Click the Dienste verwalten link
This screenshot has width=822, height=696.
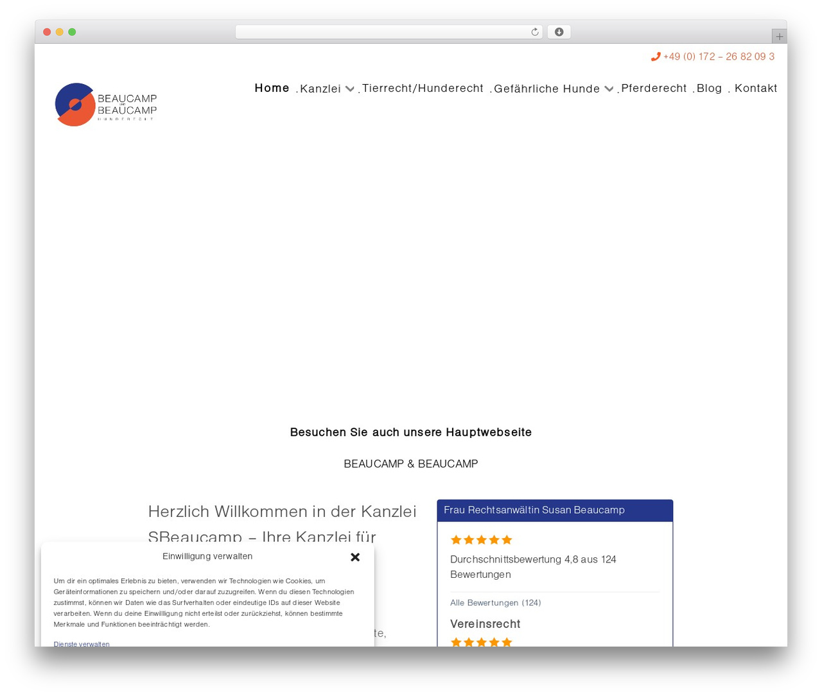click(x=82, y=643)
